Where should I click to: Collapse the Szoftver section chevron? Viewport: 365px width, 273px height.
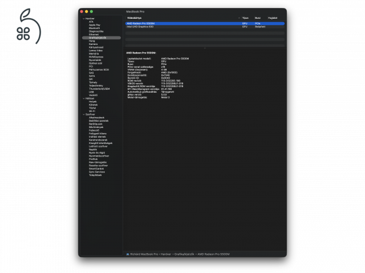click(x=84, y=114)
